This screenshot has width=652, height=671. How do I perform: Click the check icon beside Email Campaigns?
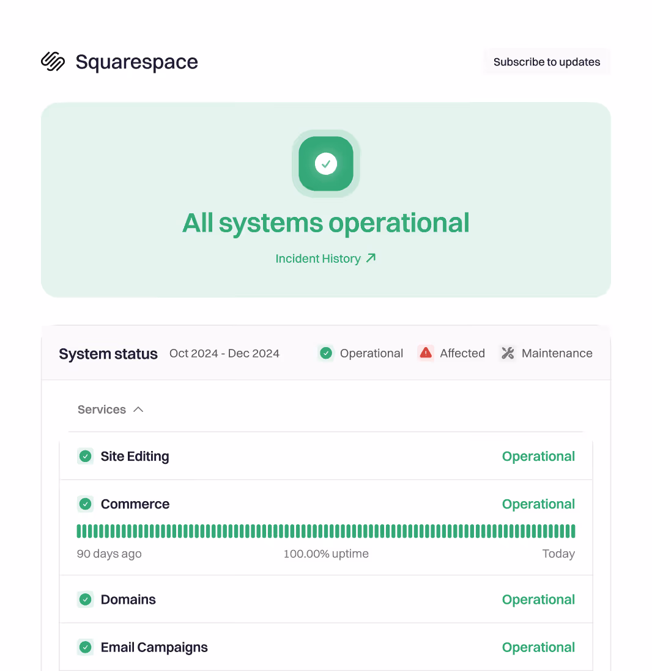click(86, 647)
